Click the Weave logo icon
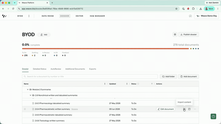 [x=4, y=16]
